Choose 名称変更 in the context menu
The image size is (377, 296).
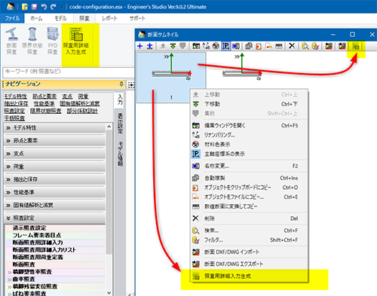[x=249, y=166]
